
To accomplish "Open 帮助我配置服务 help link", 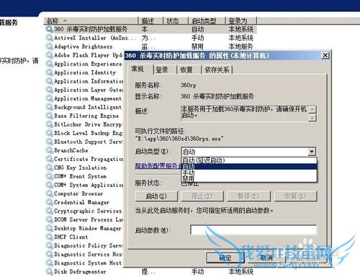I will [158, 166].
